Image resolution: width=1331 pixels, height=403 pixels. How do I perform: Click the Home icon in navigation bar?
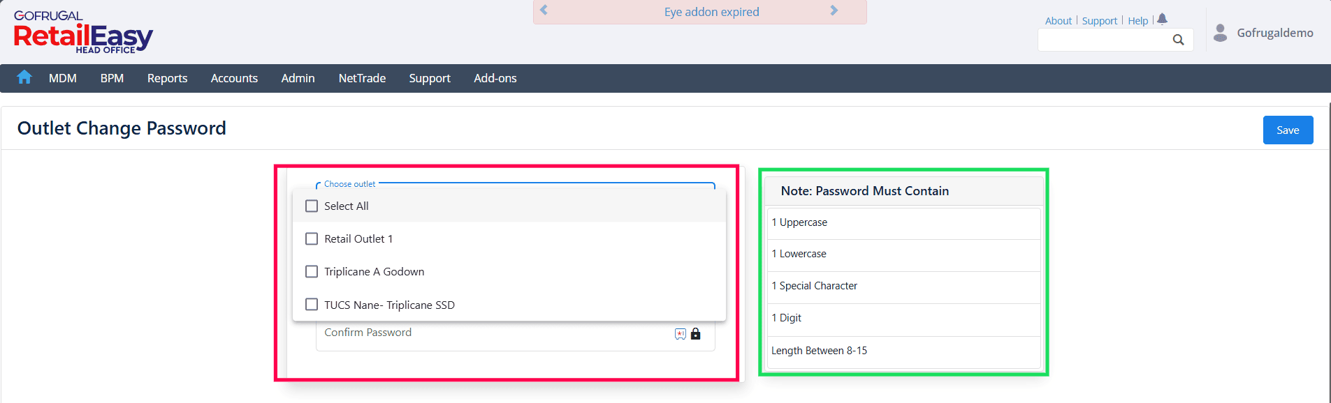[24, 77]
